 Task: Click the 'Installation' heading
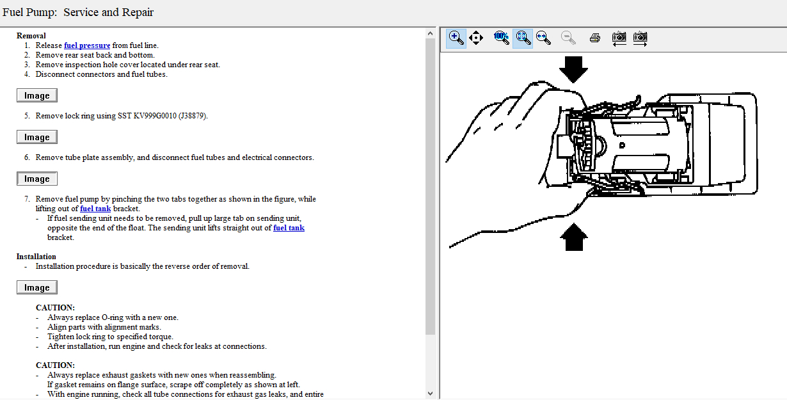point(36,257)
